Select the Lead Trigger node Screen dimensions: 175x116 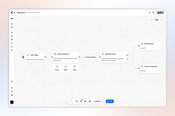35,57
